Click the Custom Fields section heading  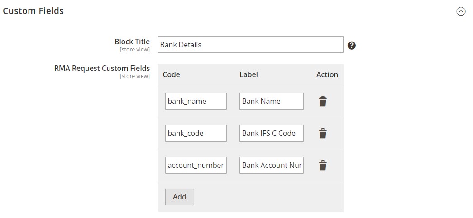pyautogui.click(x=33, y=11)
